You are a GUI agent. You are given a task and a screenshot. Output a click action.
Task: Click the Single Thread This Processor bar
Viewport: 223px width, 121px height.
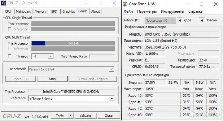tap(73, 24)
